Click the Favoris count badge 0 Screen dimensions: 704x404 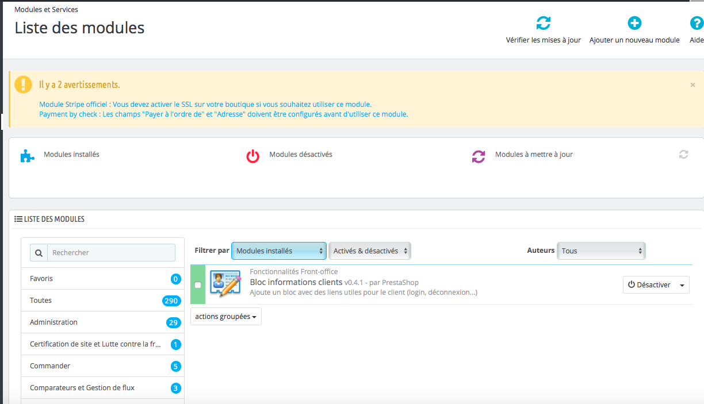click(176, 279)
